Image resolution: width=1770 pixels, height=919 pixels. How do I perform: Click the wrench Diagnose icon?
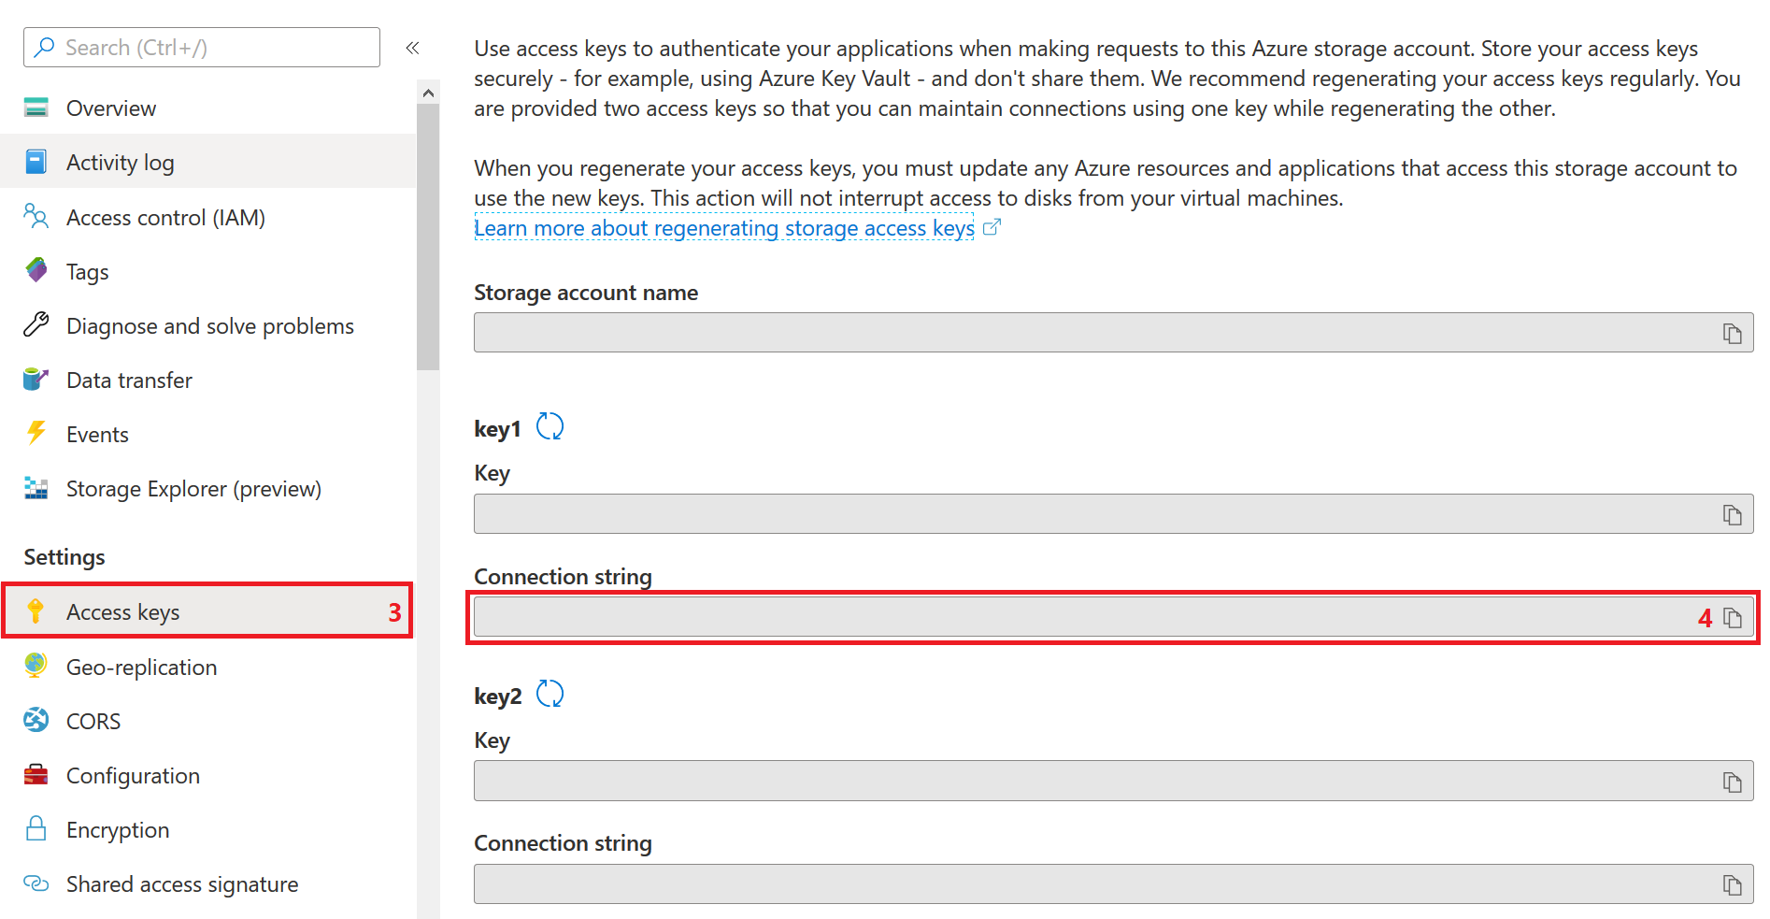click(x=36, y=325)
